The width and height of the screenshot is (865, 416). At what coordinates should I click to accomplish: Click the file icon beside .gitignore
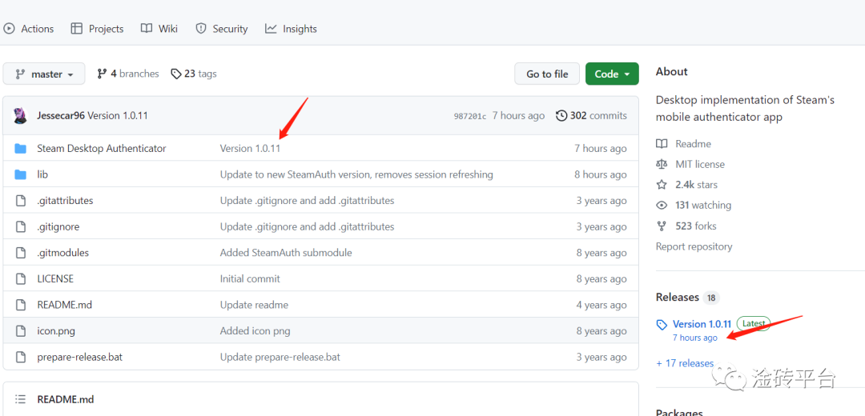pyautogui.click(x=20, y=226)
